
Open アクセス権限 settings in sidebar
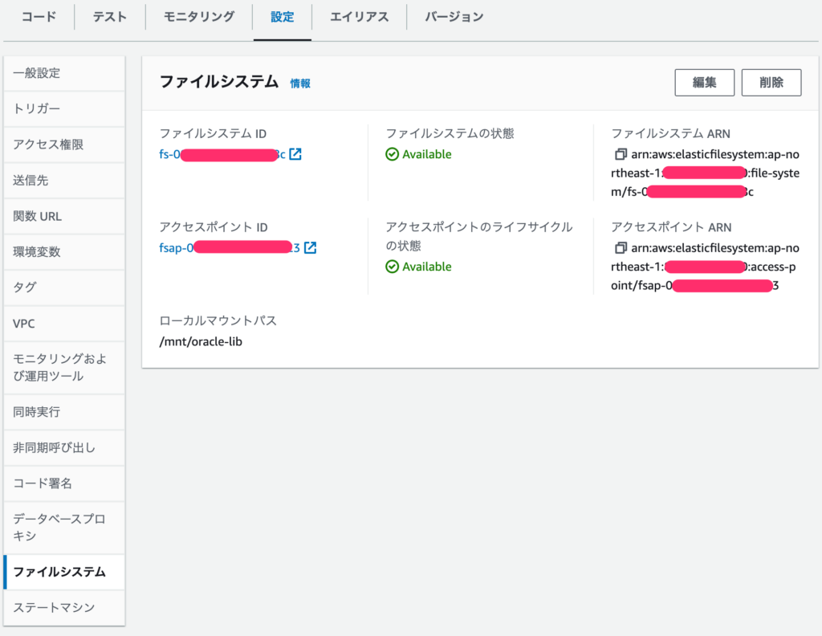click(64, 145)
